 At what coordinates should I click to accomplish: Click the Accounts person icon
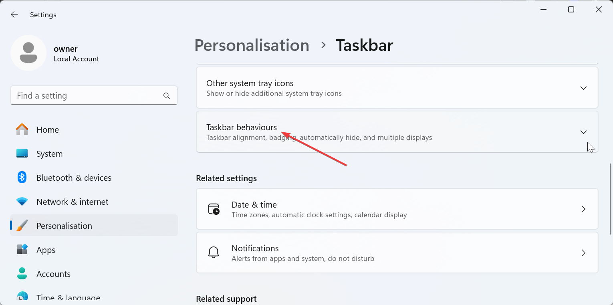point(22,274)
